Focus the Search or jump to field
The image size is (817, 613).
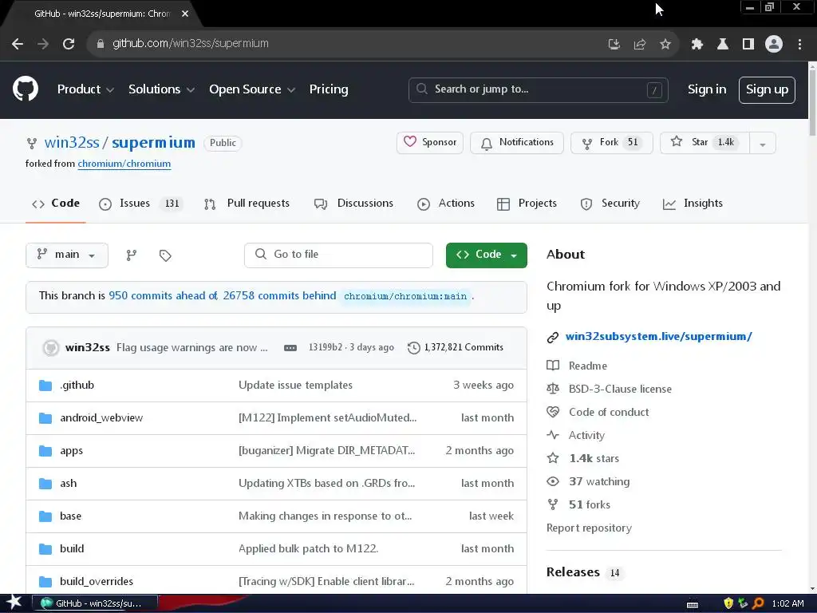(x=539, y=89)
